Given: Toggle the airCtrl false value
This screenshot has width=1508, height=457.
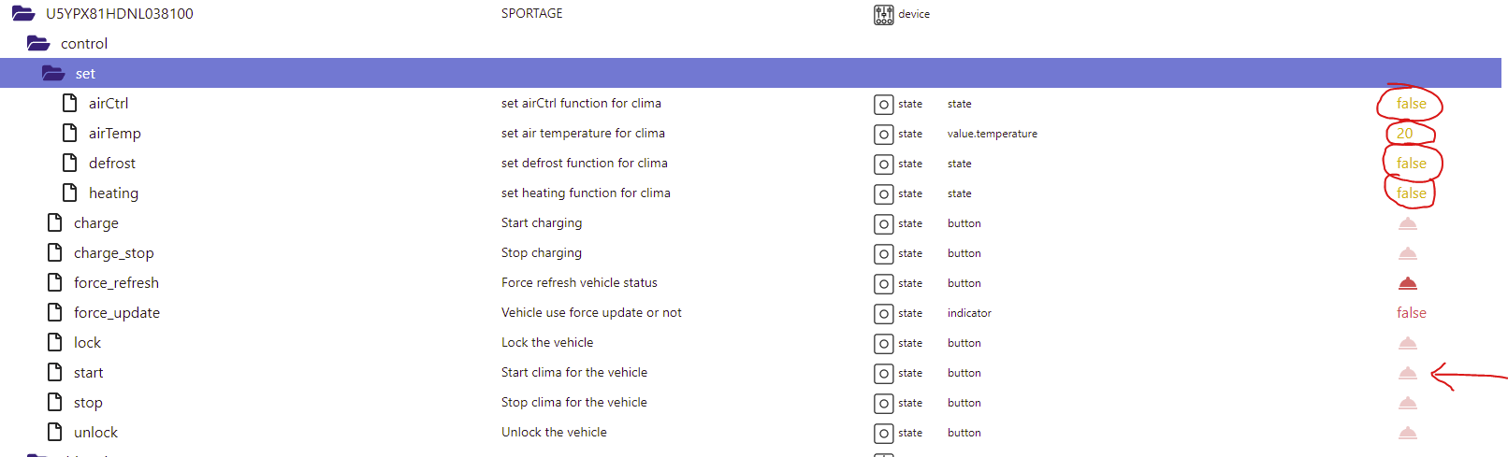Looking at the screenshot, I should (1411, 104).
